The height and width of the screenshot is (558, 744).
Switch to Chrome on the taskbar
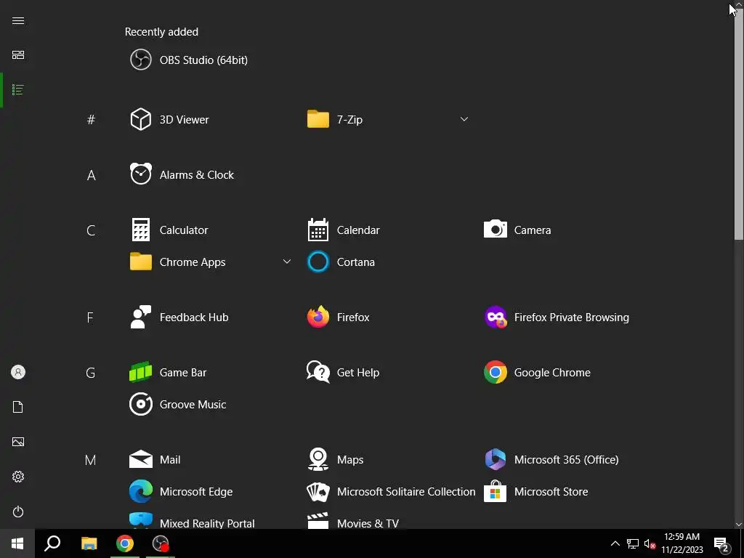coord(125,543)
